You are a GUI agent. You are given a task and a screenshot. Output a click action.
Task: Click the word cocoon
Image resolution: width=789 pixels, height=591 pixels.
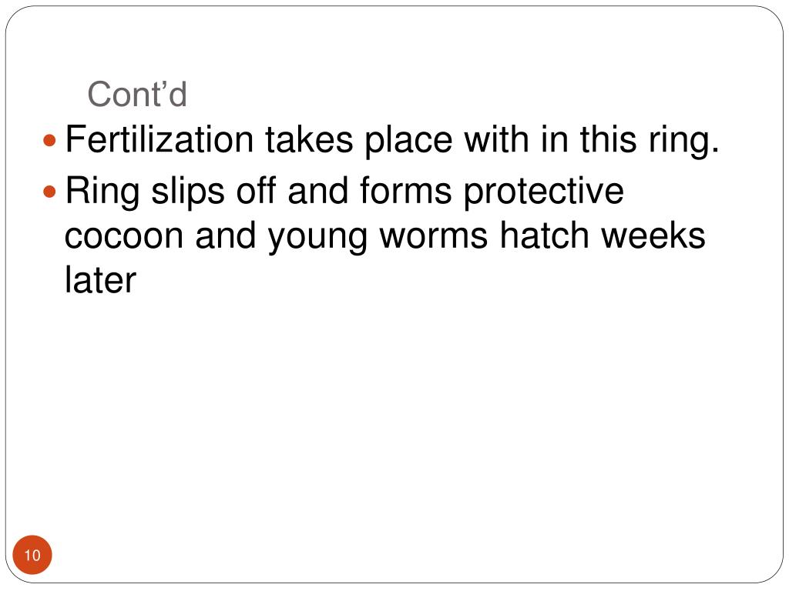pos(124,237)
